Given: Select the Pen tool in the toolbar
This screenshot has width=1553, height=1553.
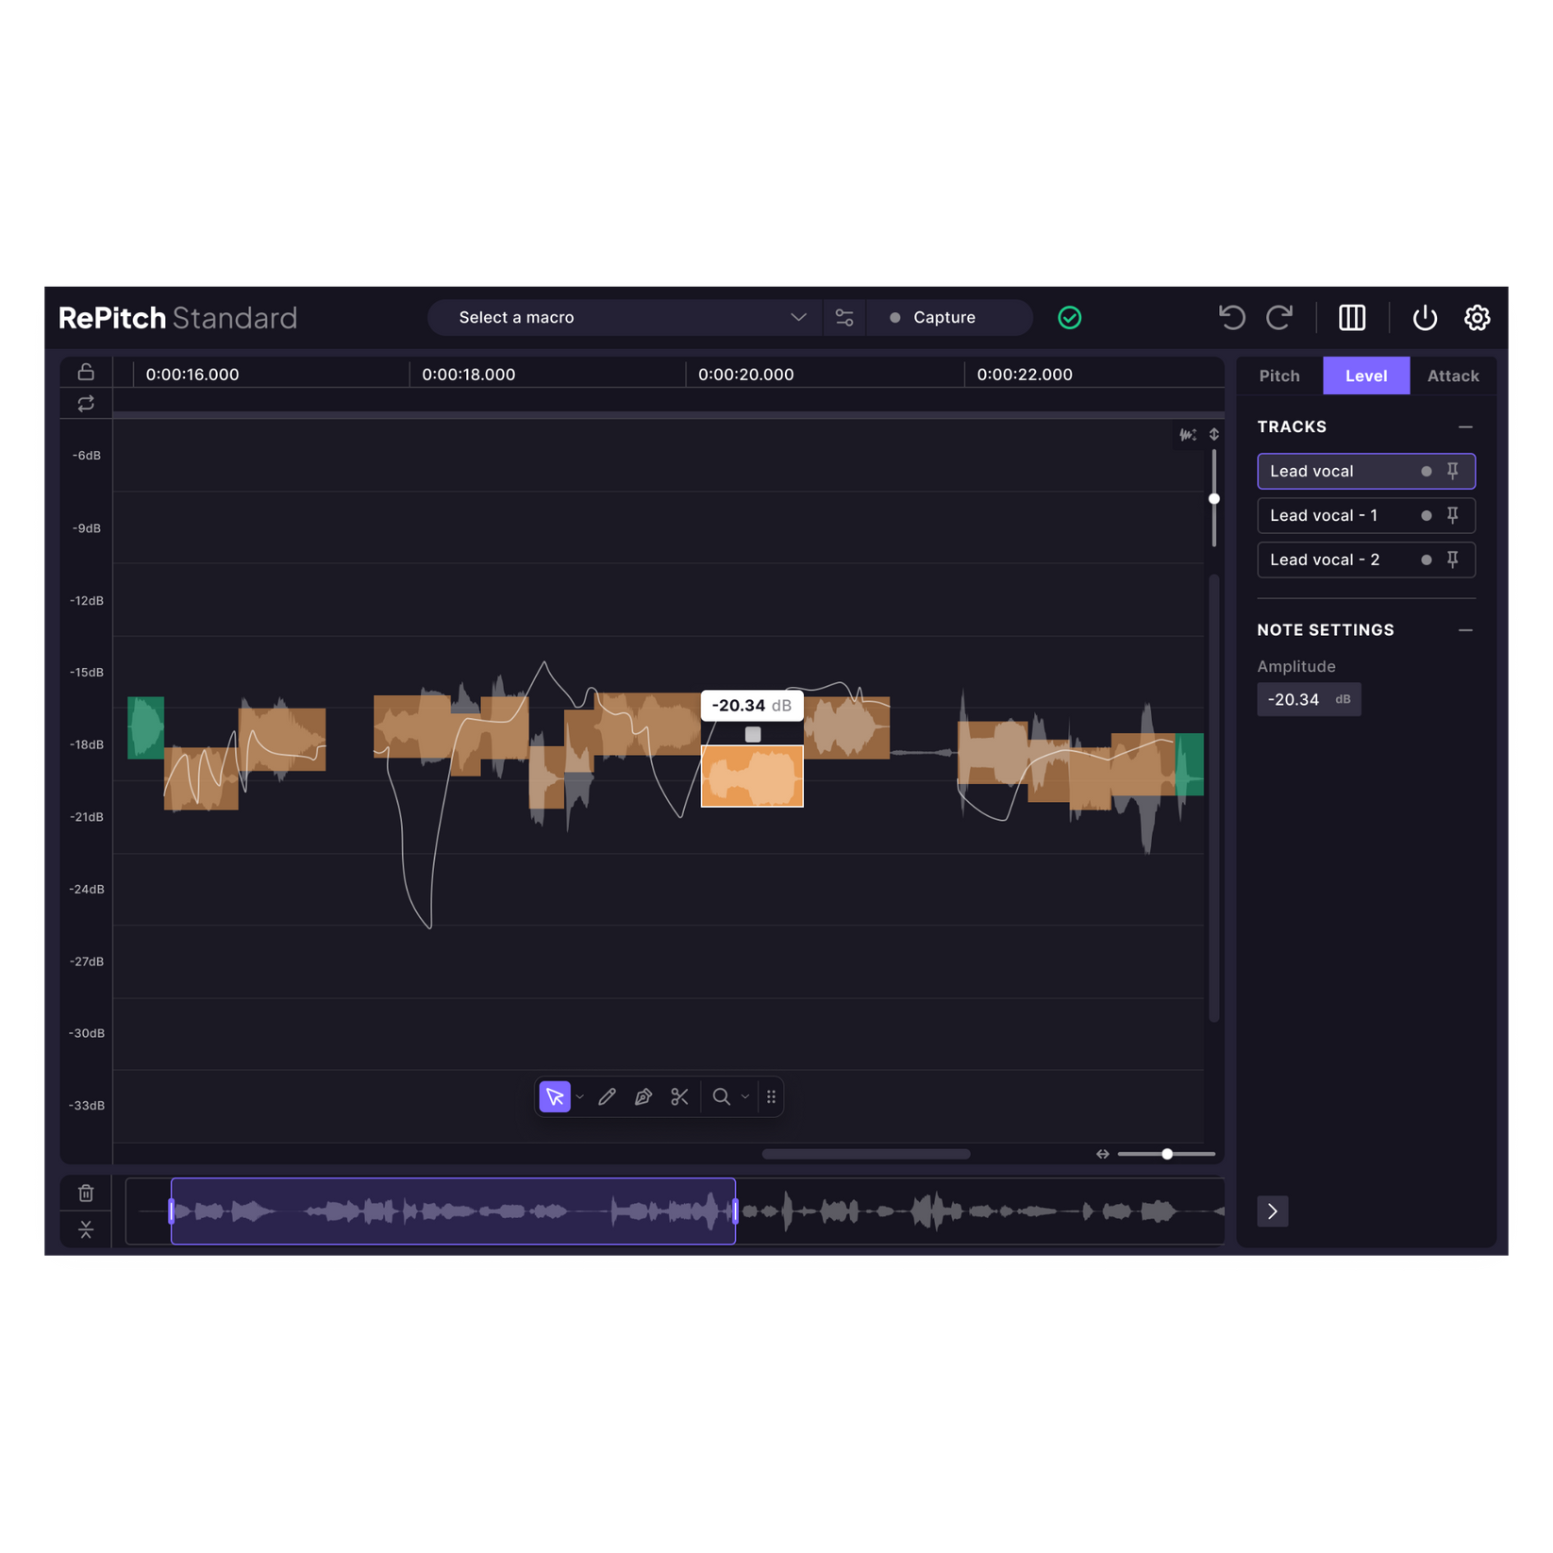Looking at the screenshot, I should [643, 1096].
